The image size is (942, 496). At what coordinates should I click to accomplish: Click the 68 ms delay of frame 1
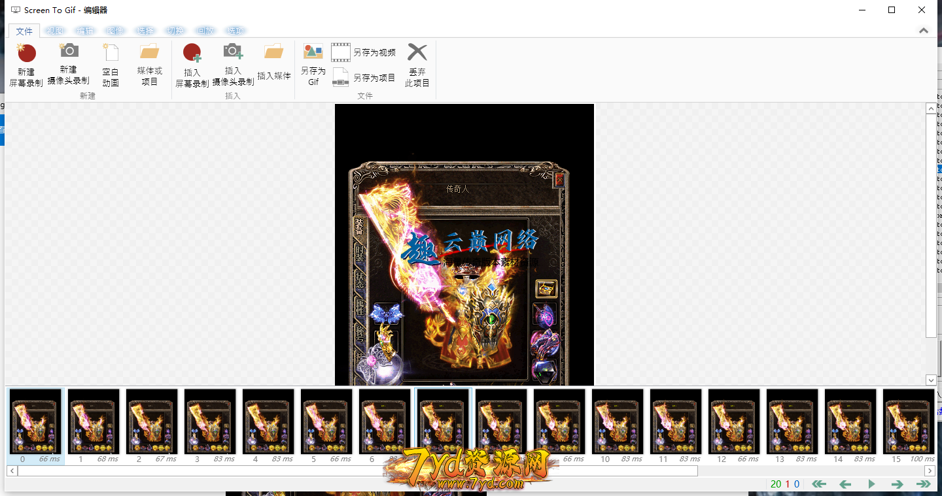[107, 459]
